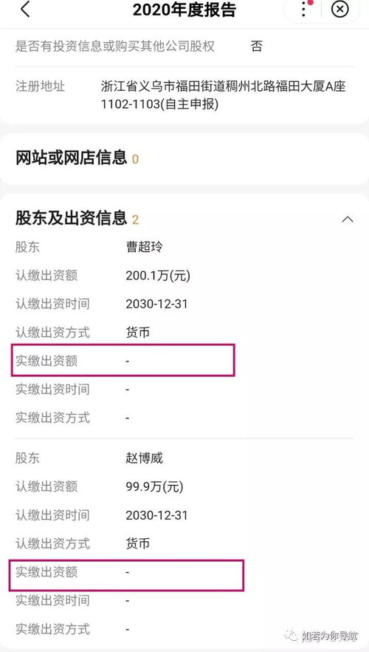Tap the second highlighted 实缴出资额 row
The image size is (369, 652).
point(126,575)
